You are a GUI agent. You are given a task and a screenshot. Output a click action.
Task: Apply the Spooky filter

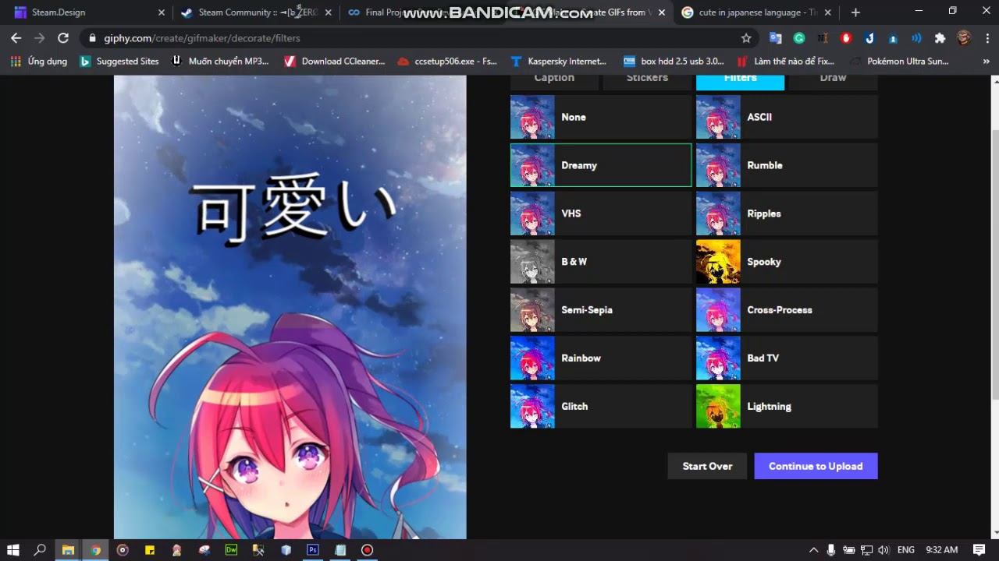click(x=787, y=262)
